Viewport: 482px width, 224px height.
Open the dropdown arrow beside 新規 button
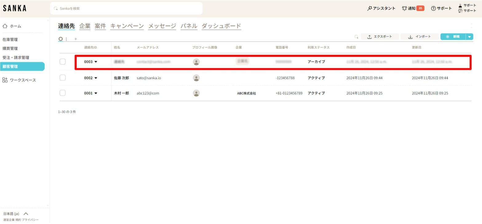(469, 37)
